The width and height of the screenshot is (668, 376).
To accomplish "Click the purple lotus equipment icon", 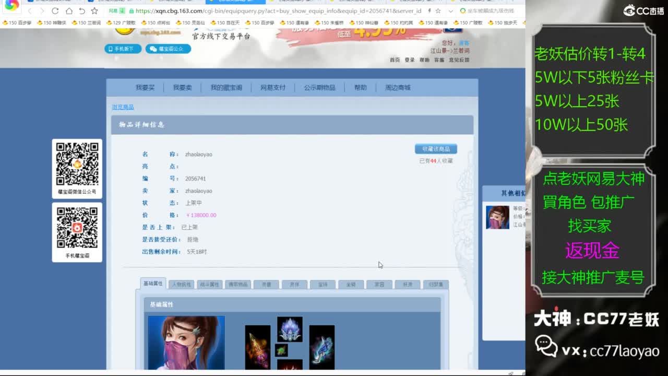I will pos(290,329).
